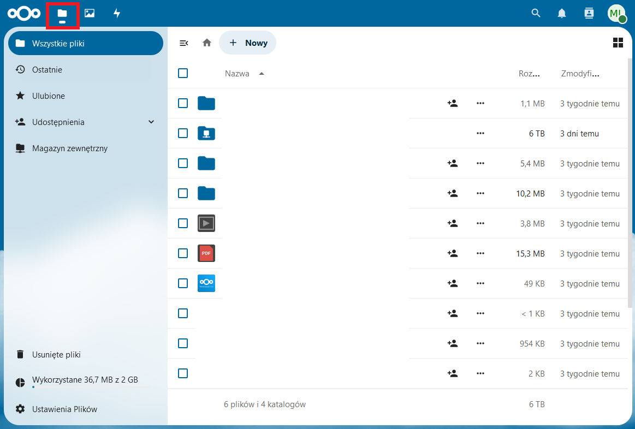Screen dimensions: 635x429
Task: Open the Activity lightning icon
Action: coord(117,13)
